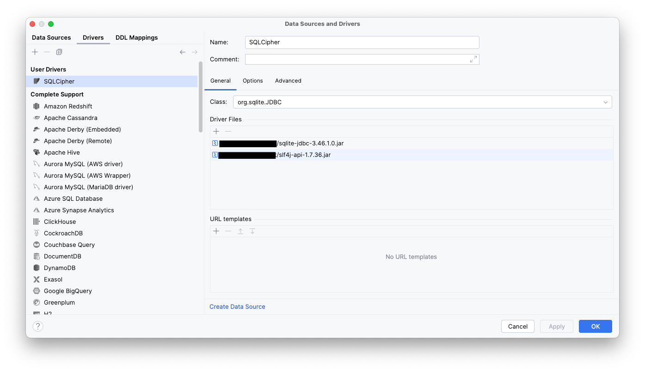Image resolution: width=645 pixels, height=372 pixels.
Task: Select Aurora MySQL (AWS Wrapper)
Action: tap(112, 175)
